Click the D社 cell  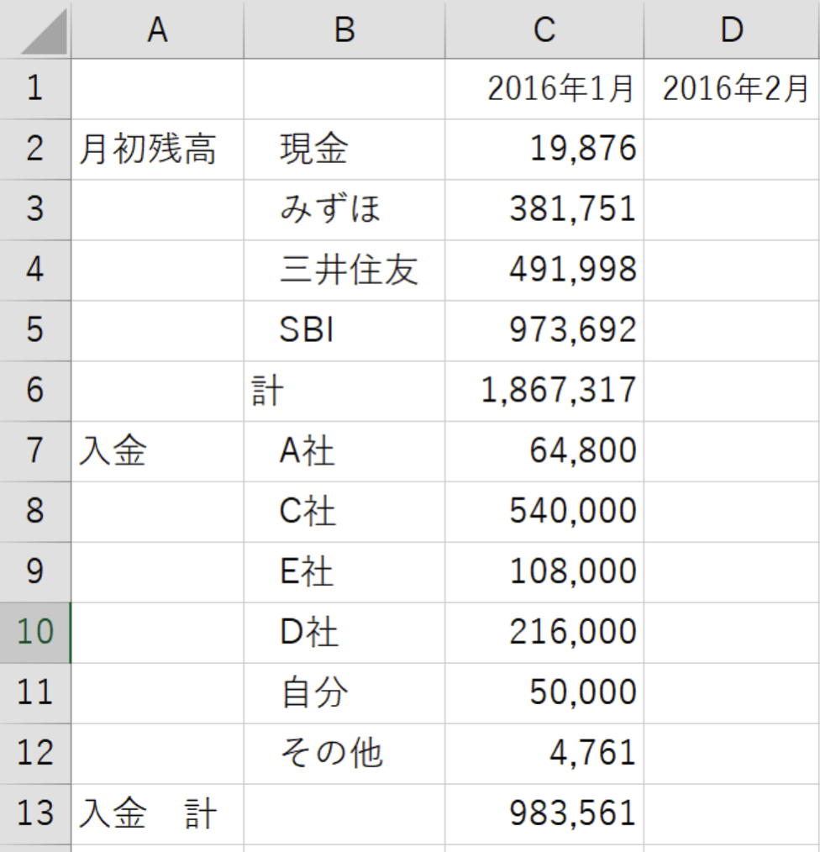click(344, 633)
